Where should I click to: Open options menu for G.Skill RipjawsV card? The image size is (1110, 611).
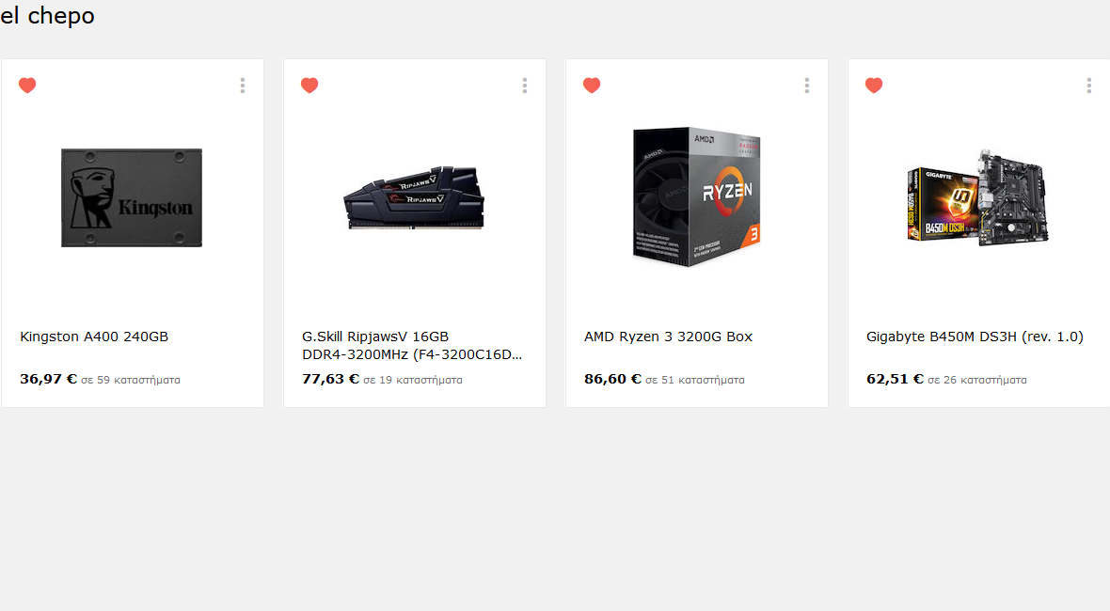point(525,86)
